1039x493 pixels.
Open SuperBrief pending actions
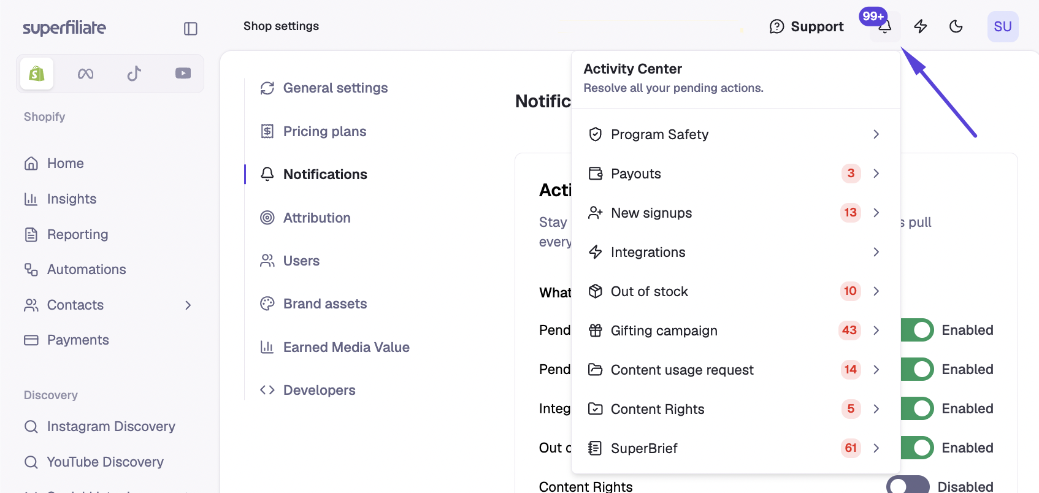(x=735, y=448)
